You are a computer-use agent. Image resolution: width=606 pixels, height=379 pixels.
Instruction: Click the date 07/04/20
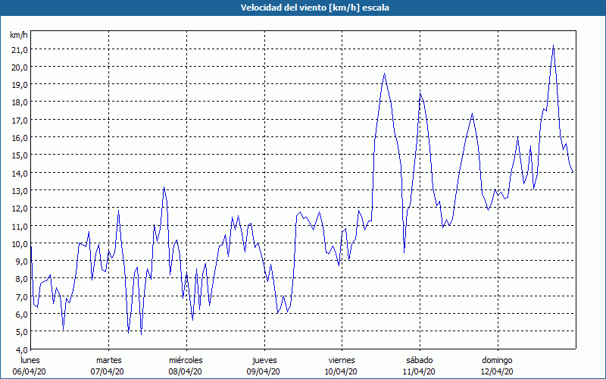(x=108, y=371)
